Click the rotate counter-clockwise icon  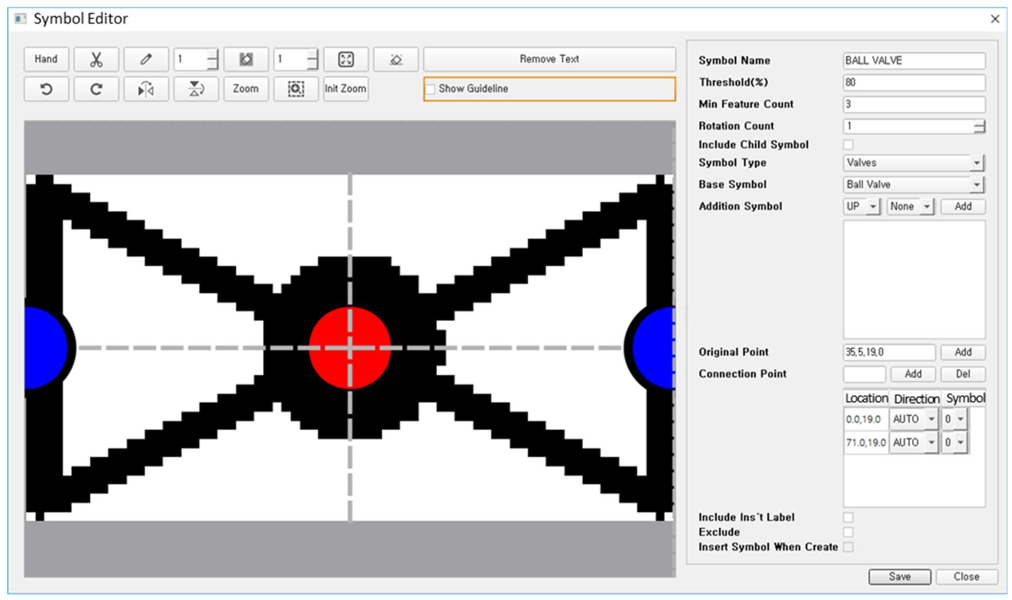click(46, 89)
